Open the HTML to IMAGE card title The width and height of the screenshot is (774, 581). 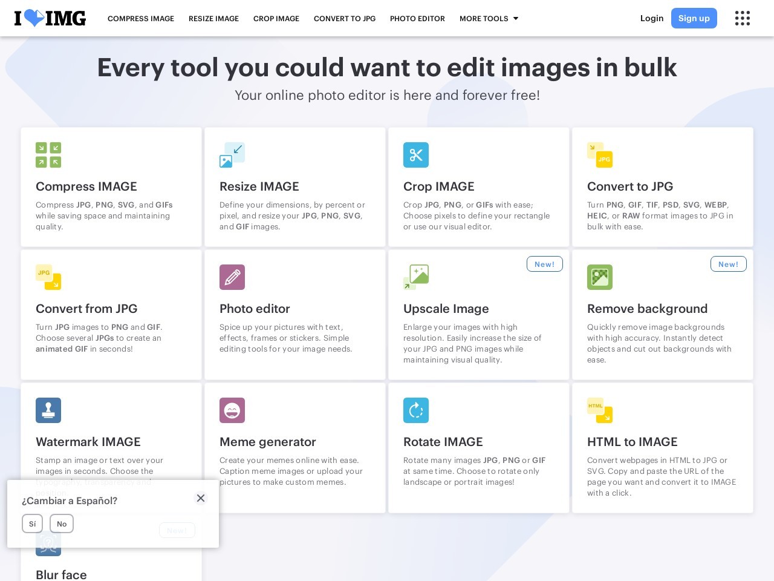click(x=633, y=442)
